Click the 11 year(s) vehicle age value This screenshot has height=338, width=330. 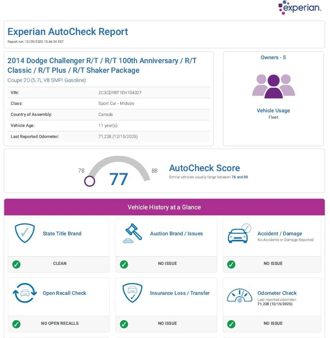[x=108, y=125]
